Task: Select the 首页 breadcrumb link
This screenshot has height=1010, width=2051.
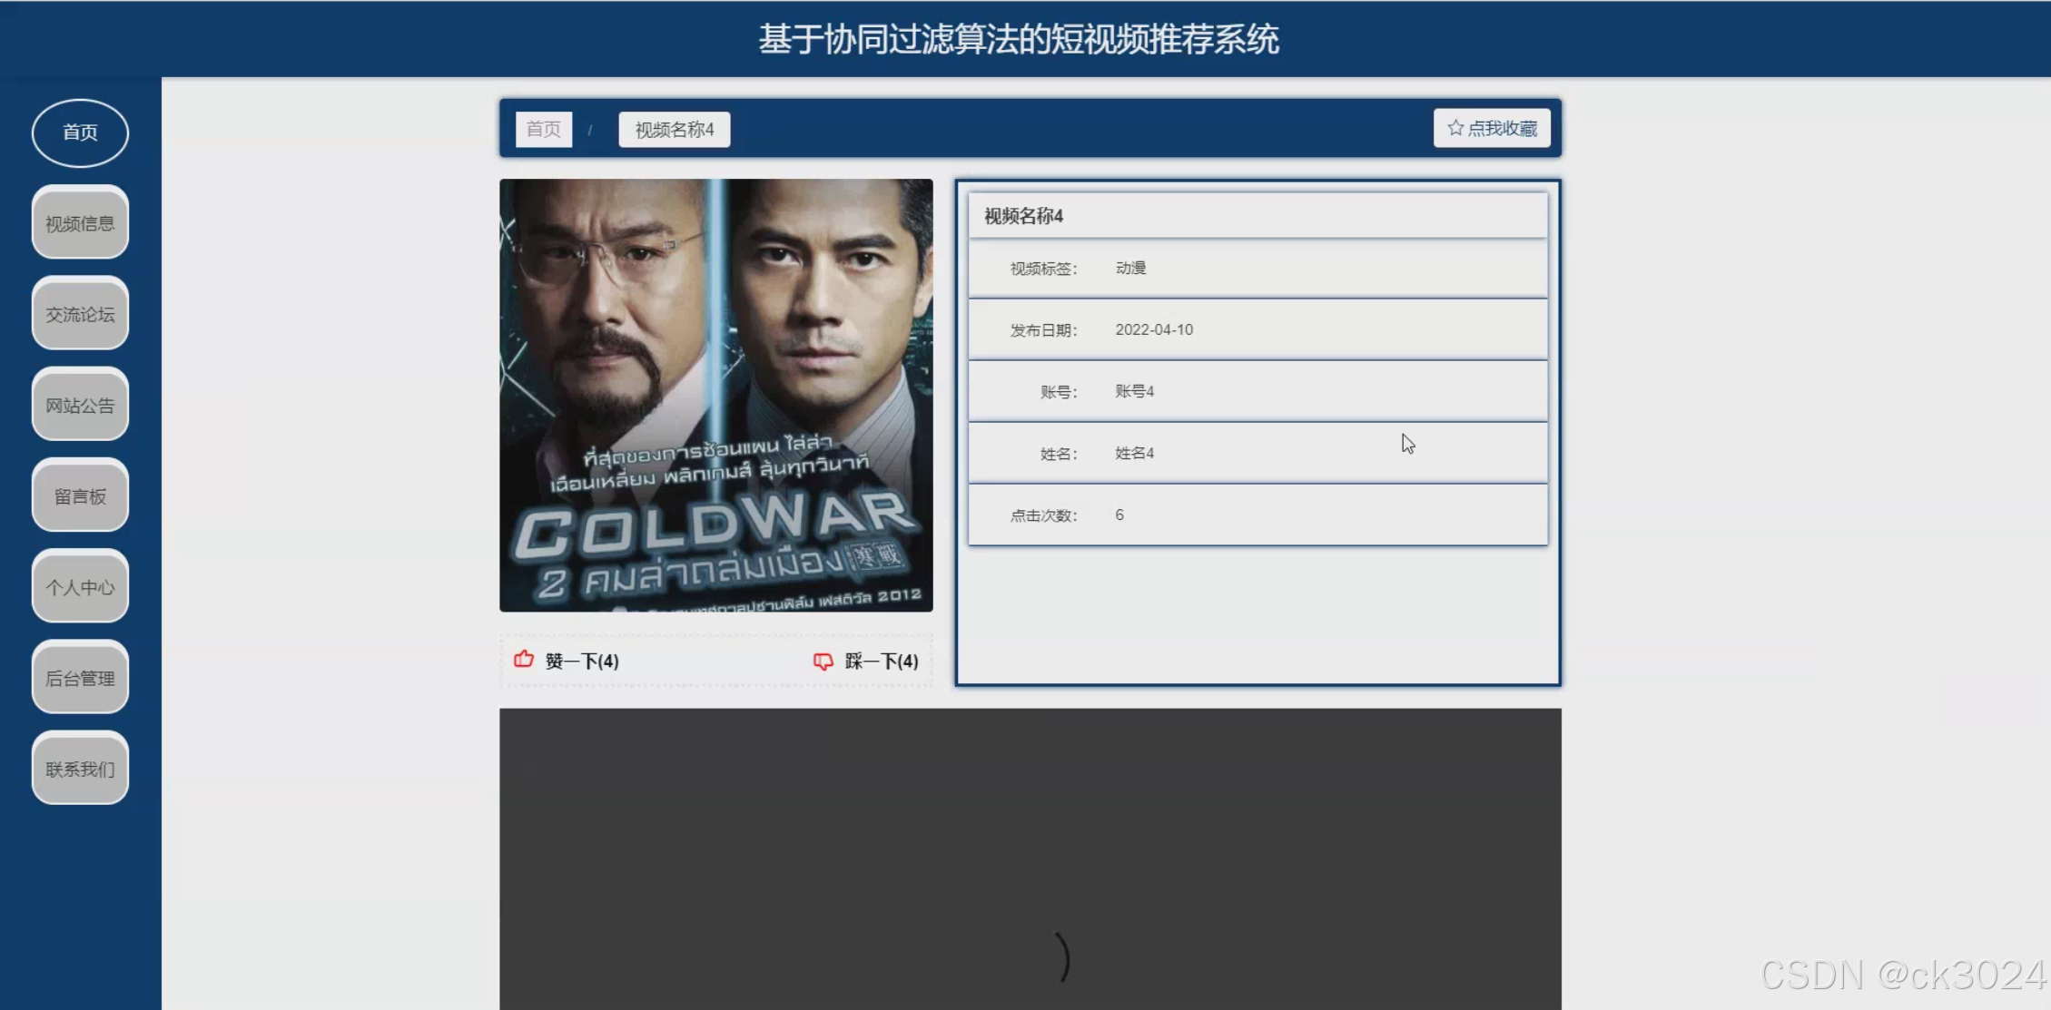Action: (x=543, y=129)
